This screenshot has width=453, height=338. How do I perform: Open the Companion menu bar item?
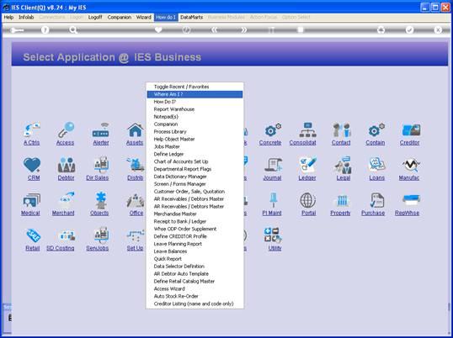[x=120, y=18]
